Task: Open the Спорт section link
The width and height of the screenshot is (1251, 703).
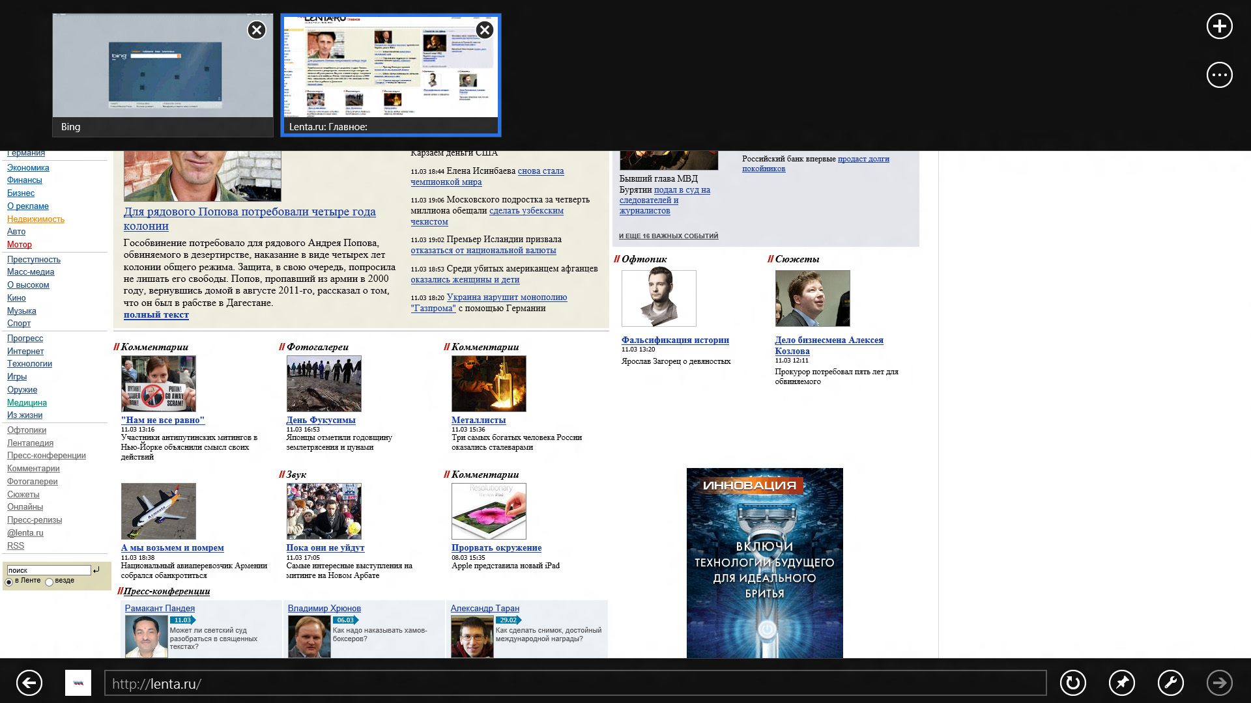Action: click(x=19, y=324)
